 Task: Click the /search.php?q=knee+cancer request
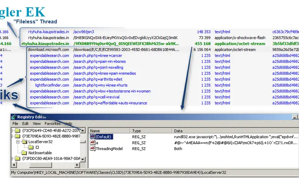[98, 56]
